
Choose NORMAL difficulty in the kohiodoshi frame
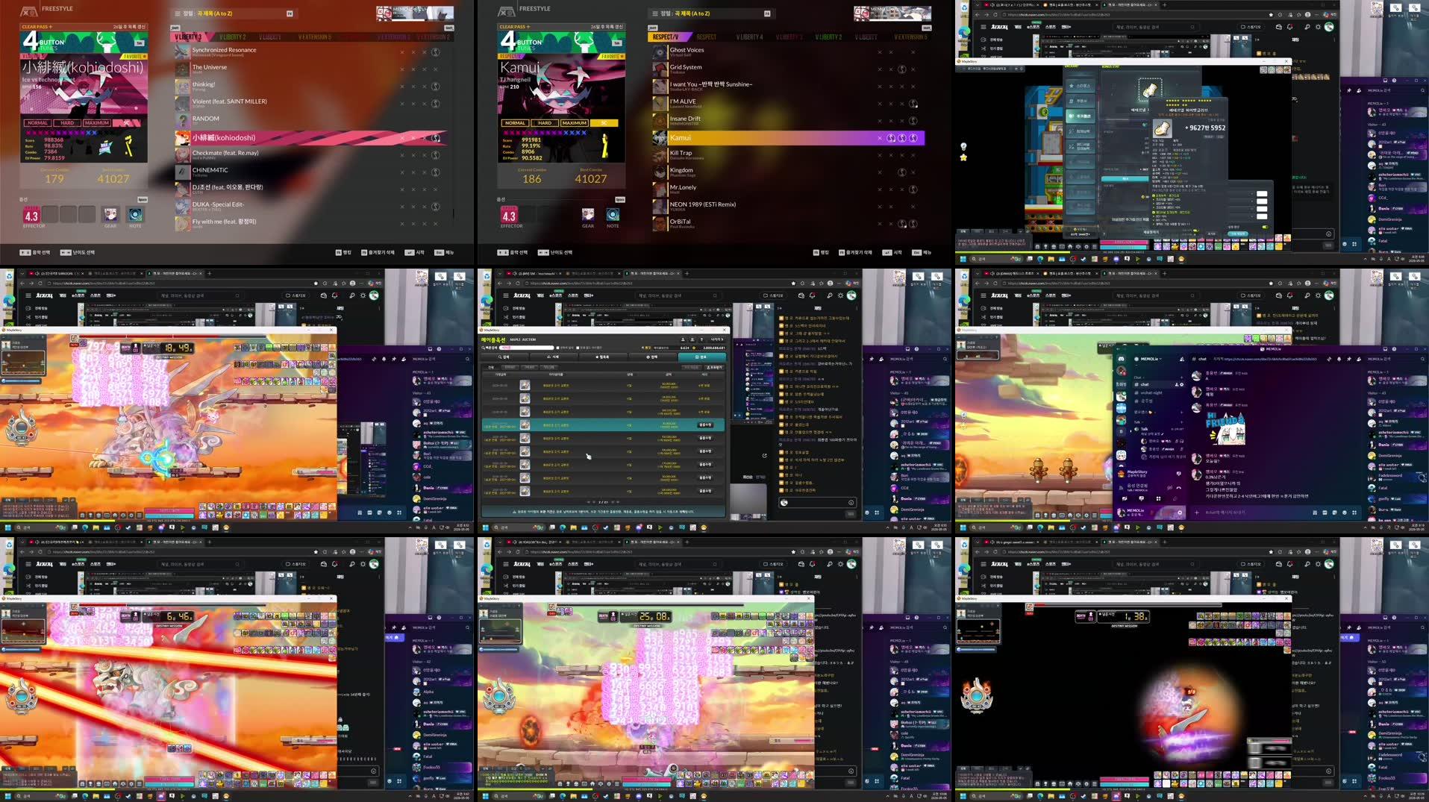pyautogui.click(x=37, y=123)
